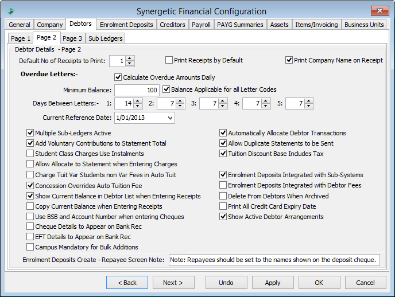Click the < Back button

127,283
